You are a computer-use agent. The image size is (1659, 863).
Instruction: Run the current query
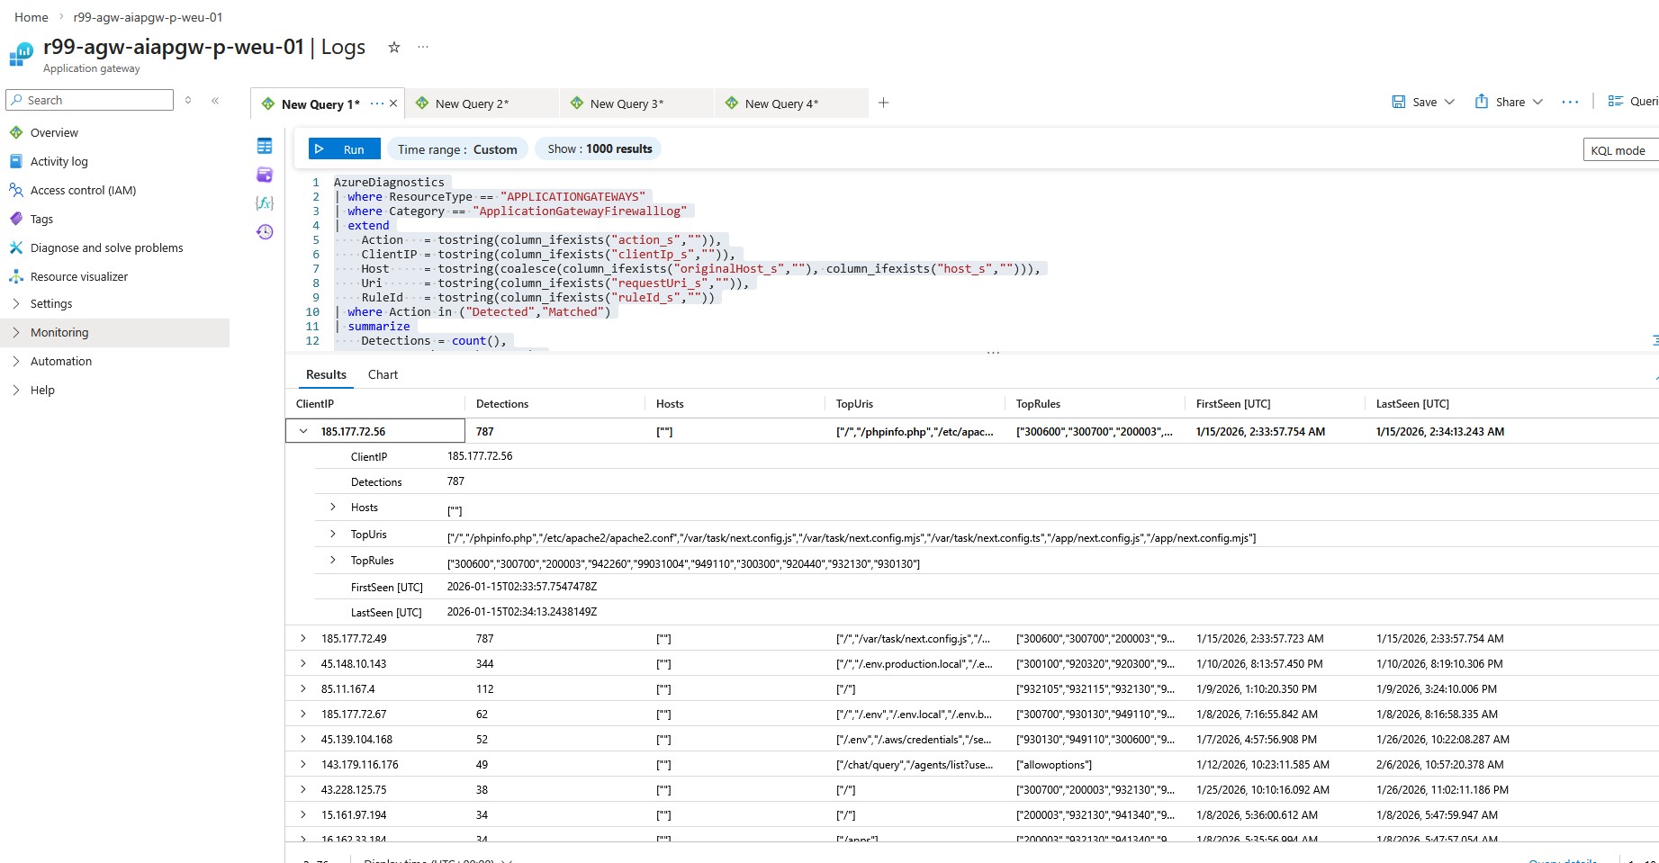(343, 149)
